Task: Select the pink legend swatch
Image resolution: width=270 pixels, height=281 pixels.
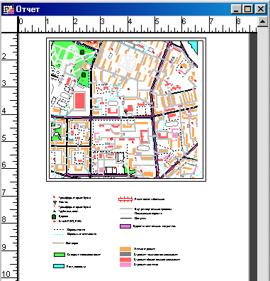Action: [125, 265]
